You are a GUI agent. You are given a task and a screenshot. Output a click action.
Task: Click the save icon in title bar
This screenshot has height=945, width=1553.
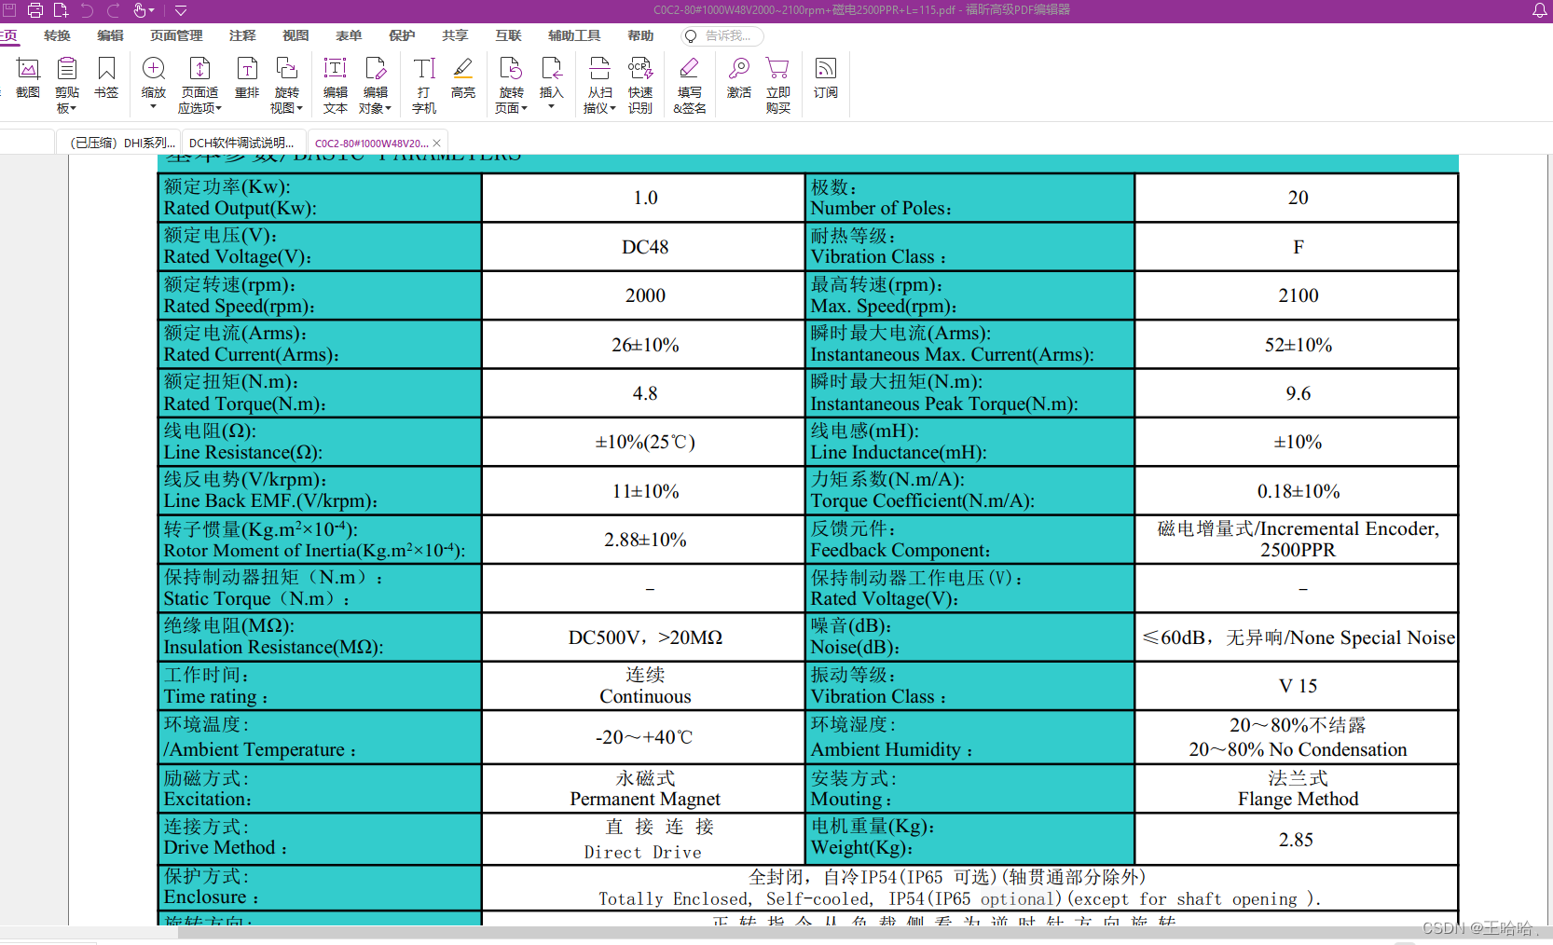click(x=9, y=10)
